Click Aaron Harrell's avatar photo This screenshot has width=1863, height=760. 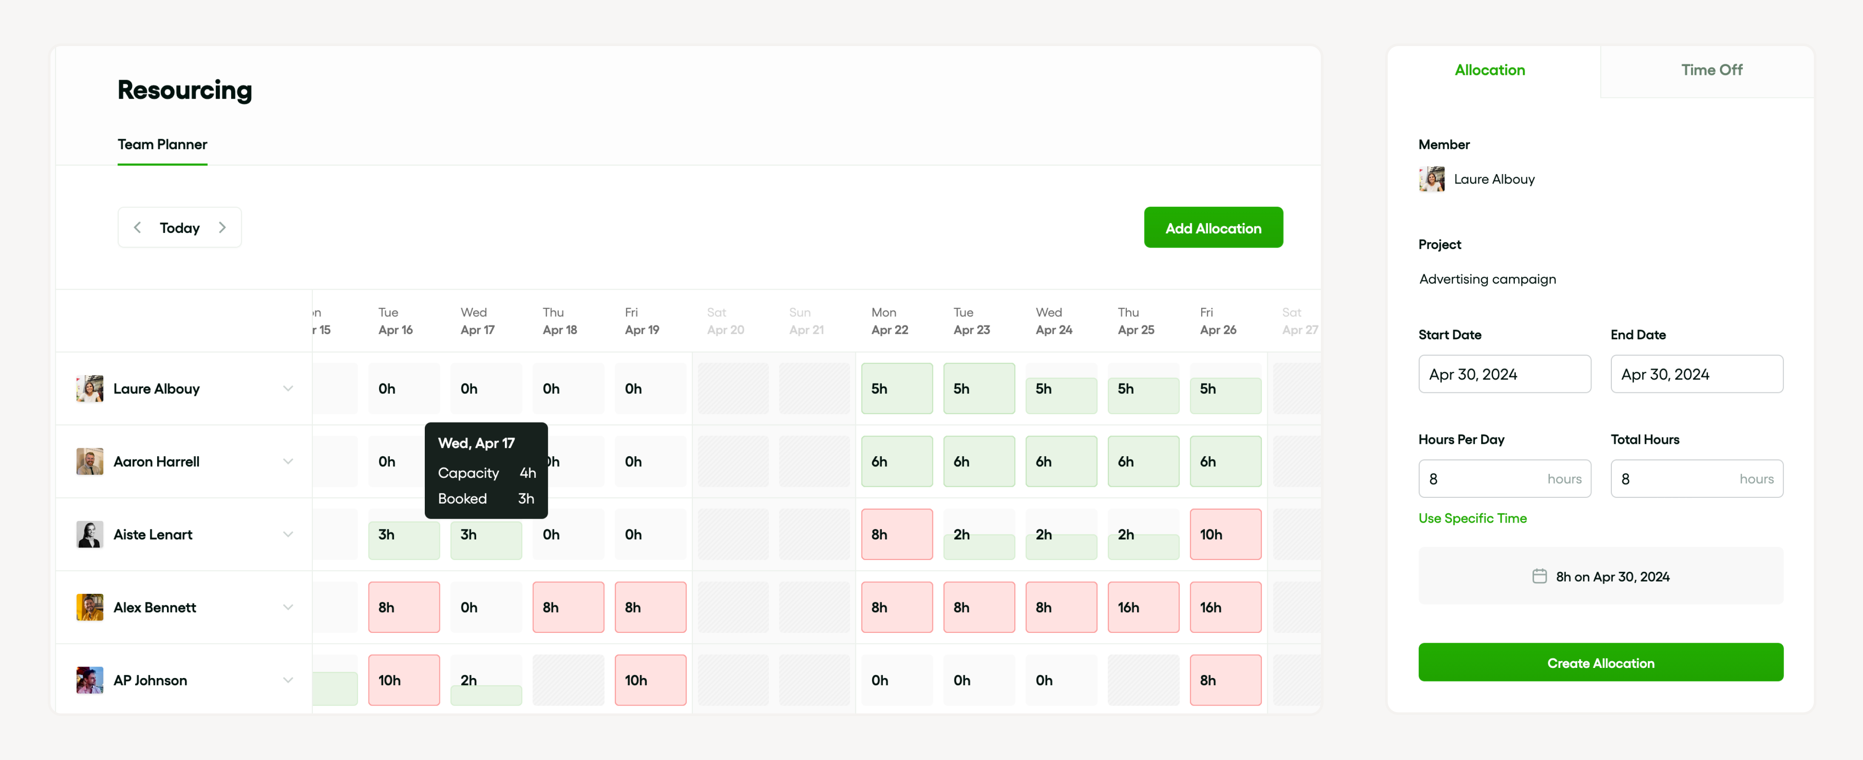[x=89, y=461]
